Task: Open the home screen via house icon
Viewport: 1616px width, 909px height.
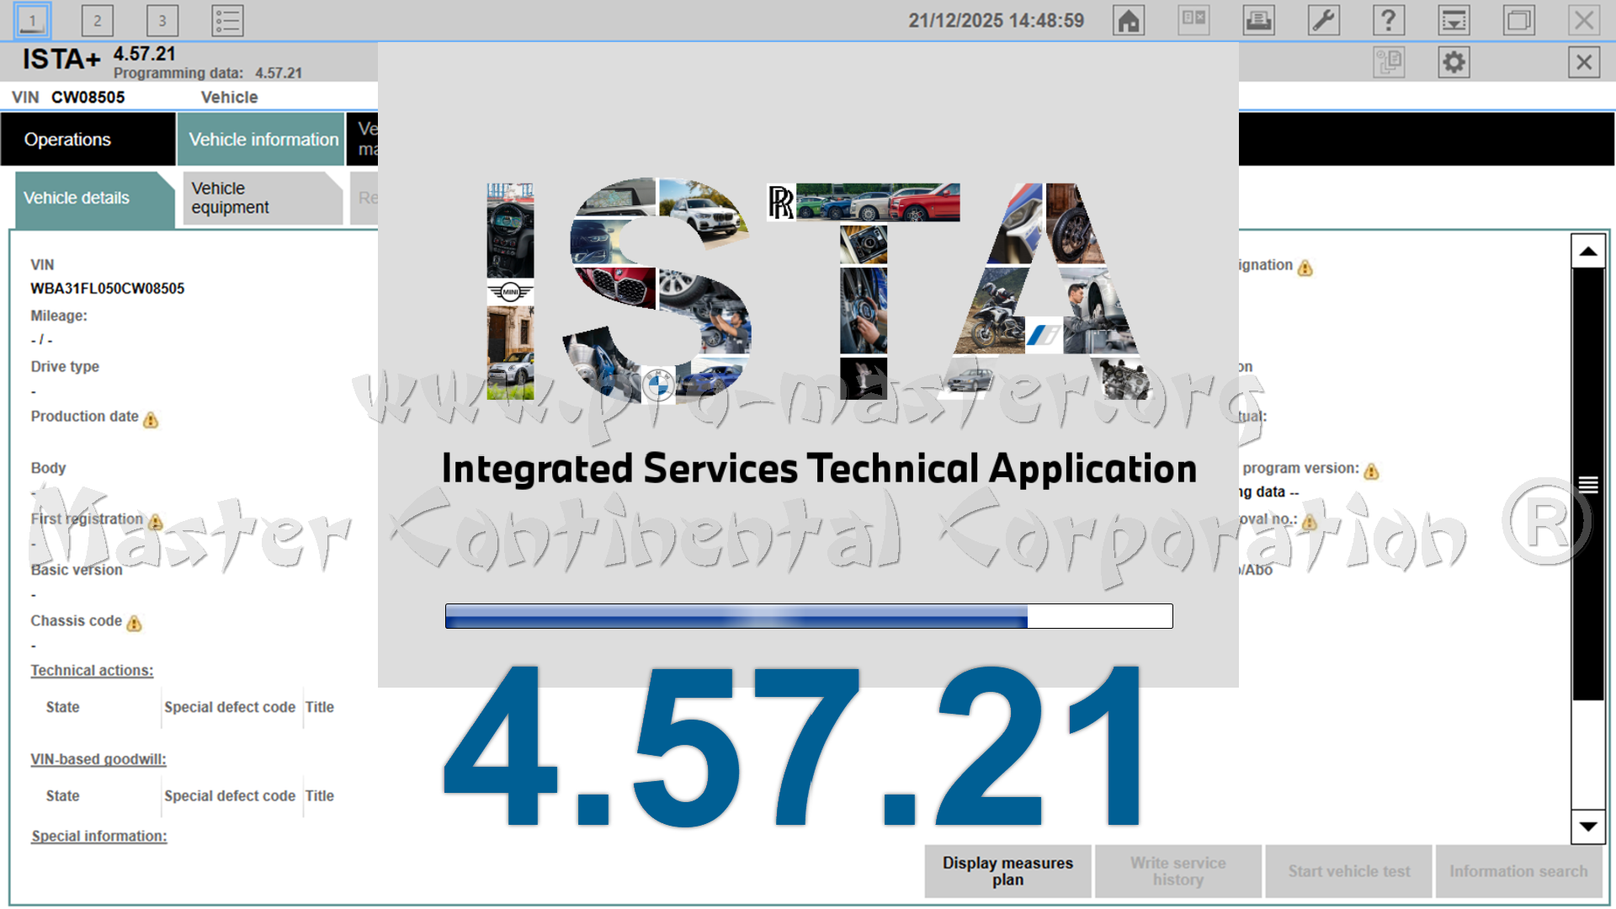Action: pos(1128,21)
